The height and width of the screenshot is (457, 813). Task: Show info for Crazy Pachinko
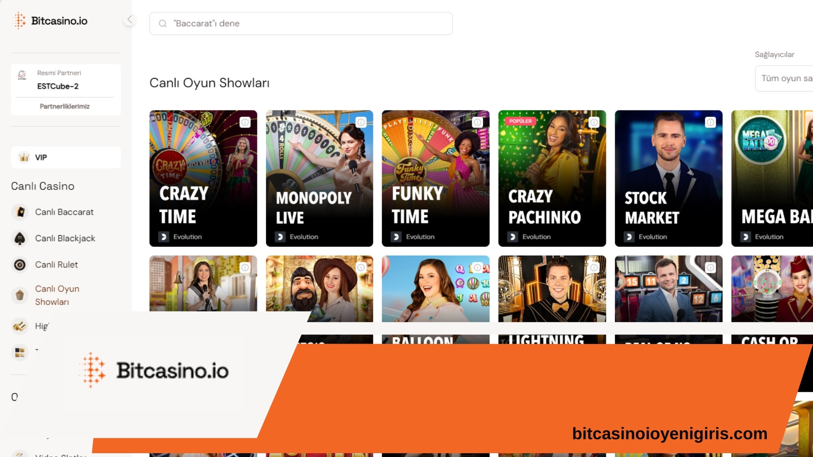(594, 122)
